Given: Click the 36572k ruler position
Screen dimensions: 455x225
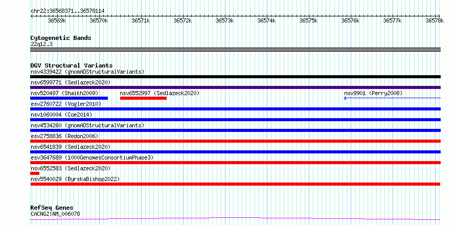Looking at the screenshot, I should point(183,20).
